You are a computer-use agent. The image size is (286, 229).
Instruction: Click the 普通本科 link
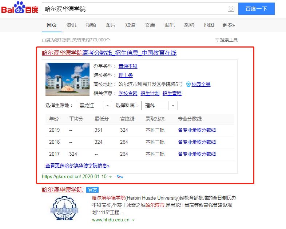pyautogui.click(x=128, y=66)
